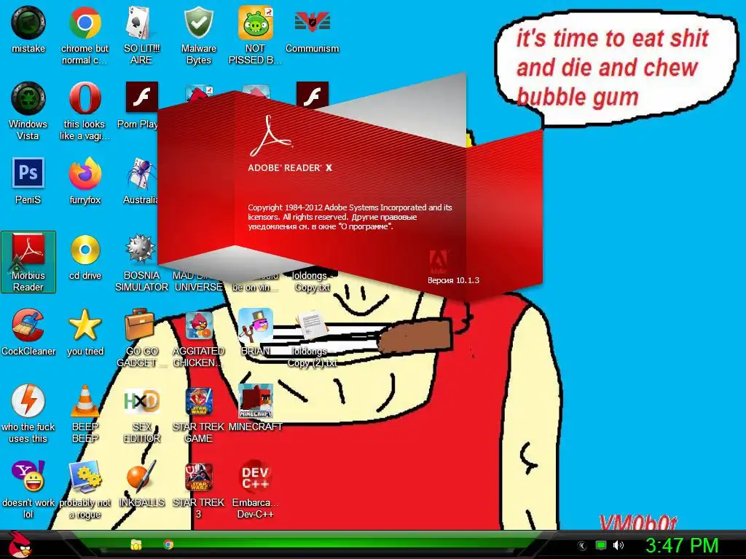Expand hidden system tray icons arrow
Screen dimensions: 746x559
[581, 546]
